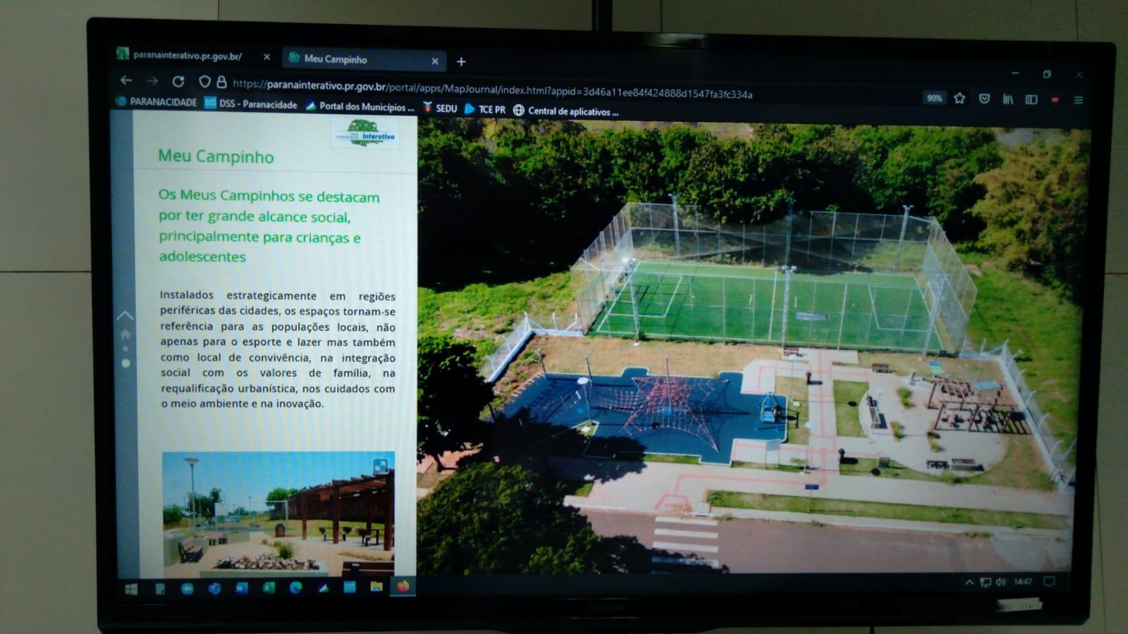1128x634 pixels.
Task: Click the tracking protection shield icon
Action: [204, 82]
